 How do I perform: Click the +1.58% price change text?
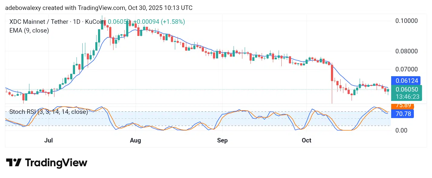pyautogui.click(x=173, y=22)
